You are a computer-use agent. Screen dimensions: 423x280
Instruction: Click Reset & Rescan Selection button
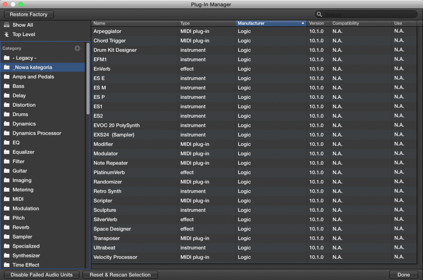[120, 275]
